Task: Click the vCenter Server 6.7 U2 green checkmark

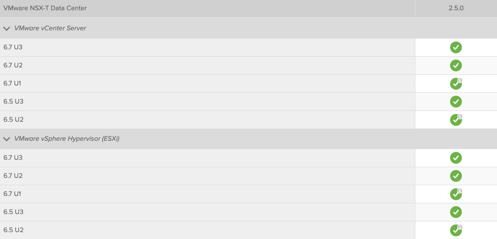Action: click(455, 65)
